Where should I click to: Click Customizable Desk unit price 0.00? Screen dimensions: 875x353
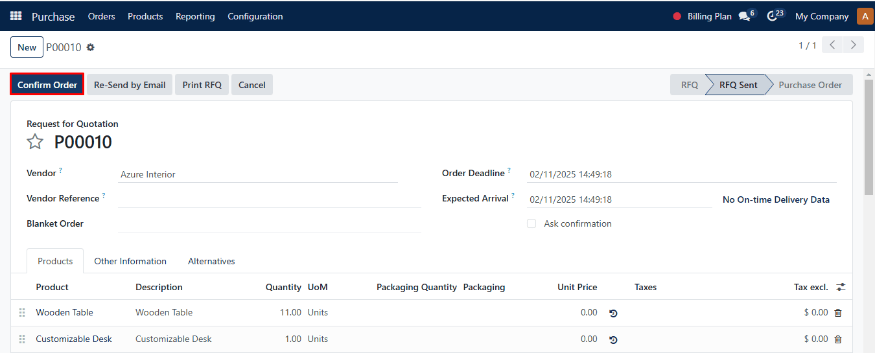tap(589, 339)
